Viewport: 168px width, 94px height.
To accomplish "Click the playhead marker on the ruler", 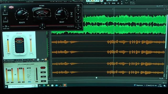I will tap(114, 9).
